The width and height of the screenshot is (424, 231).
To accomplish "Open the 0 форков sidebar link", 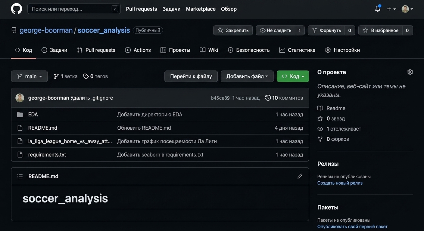I will pyautogui.click(x=333, y=139).
